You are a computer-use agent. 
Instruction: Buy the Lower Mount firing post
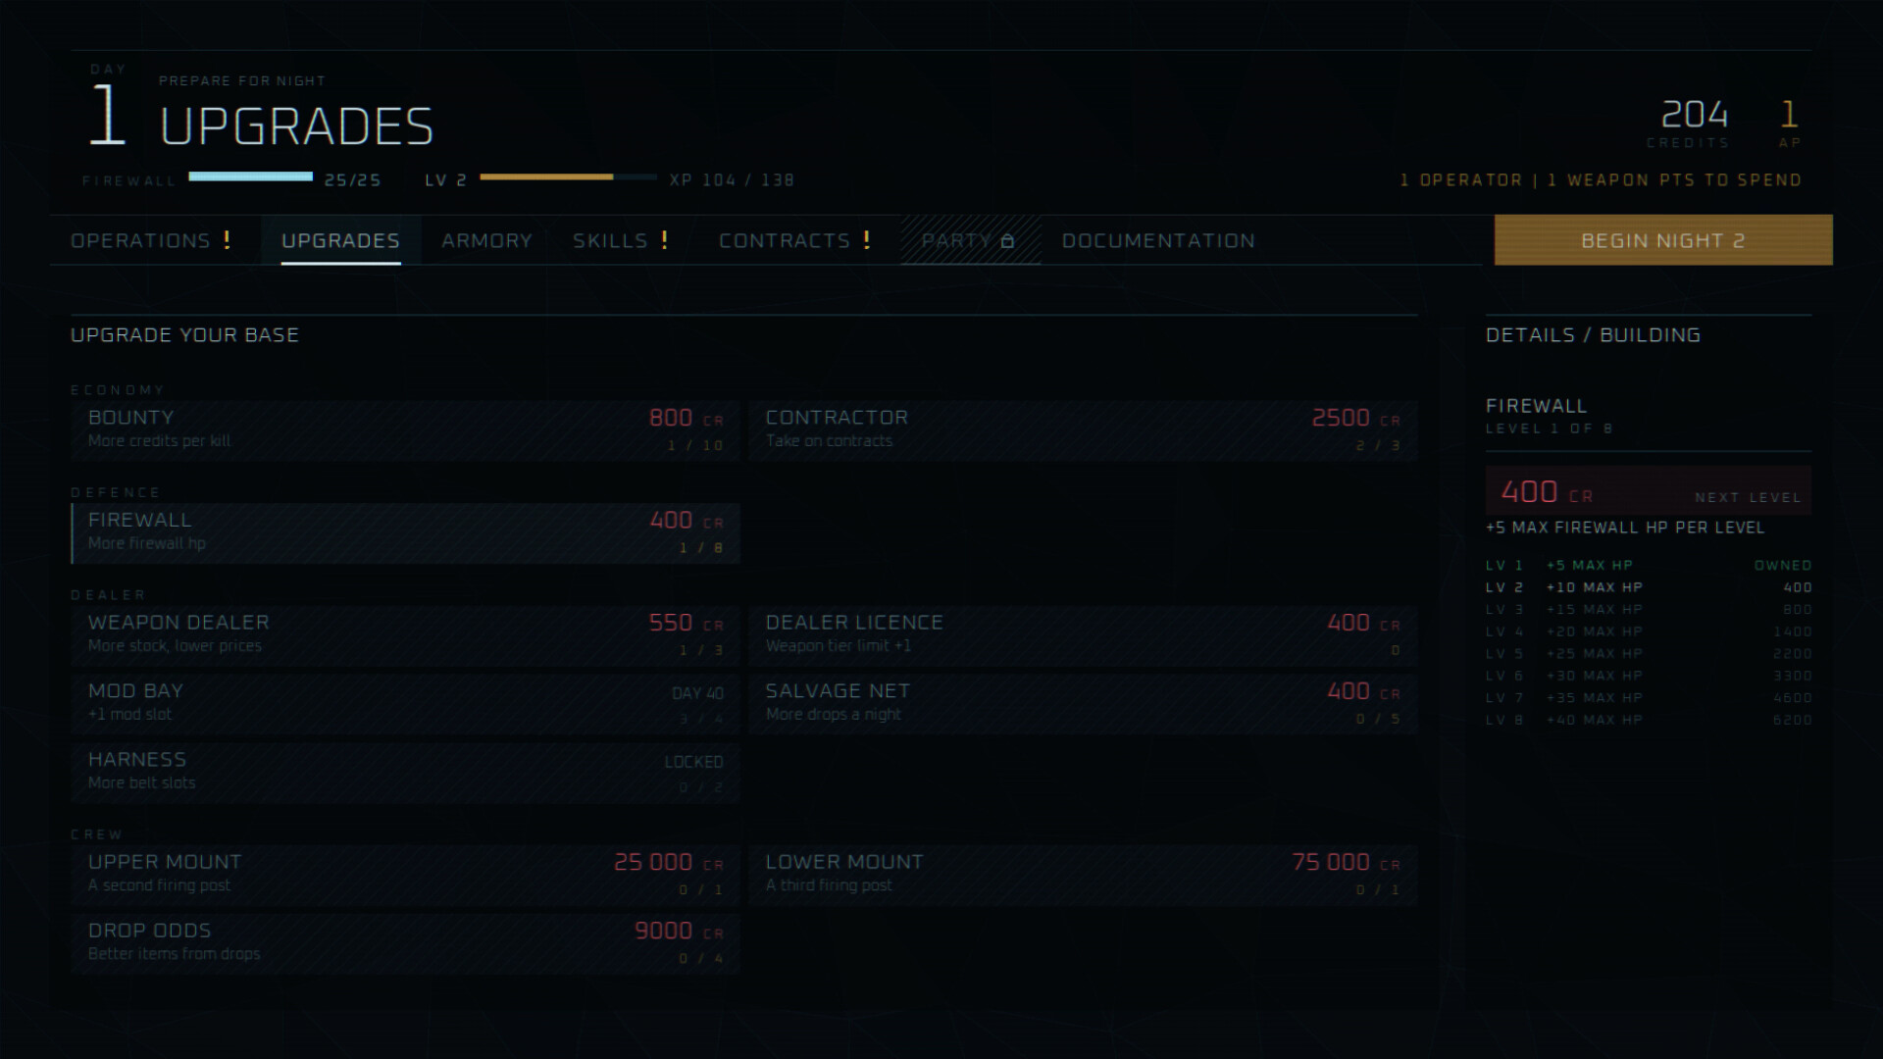[1083, 875]
